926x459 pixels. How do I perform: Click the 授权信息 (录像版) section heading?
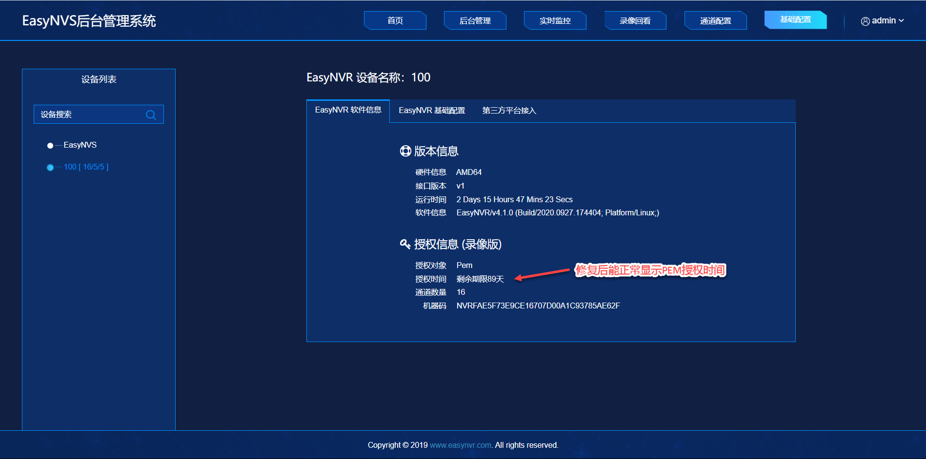458,244
